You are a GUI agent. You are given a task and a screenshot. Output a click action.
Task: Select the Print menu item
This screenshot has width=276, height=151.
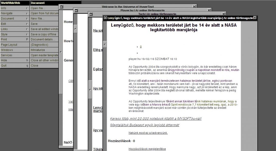(15, 40)
